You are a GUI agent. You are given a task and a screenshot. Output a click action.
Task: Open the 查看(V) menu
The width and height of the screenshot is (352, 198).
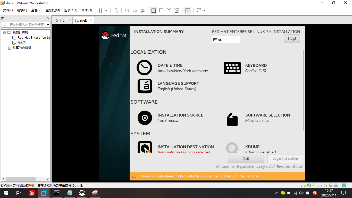tap(36, 10)
